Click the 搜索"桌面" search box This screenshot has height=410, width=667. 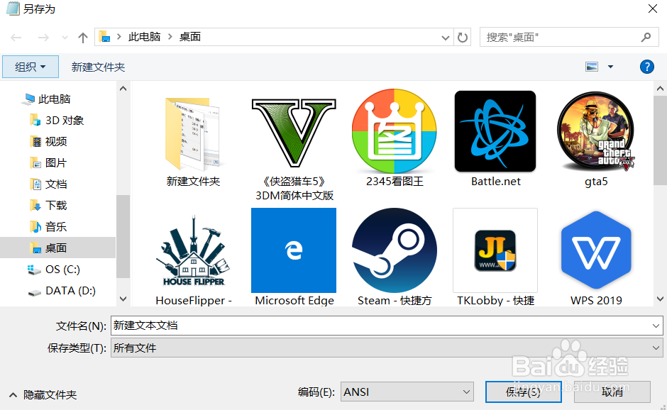(569, 38)
